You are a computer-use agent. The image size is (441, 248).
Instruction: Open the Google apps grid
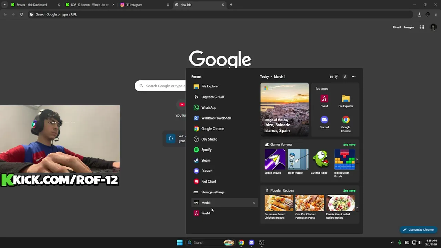(x=422, y=27)
